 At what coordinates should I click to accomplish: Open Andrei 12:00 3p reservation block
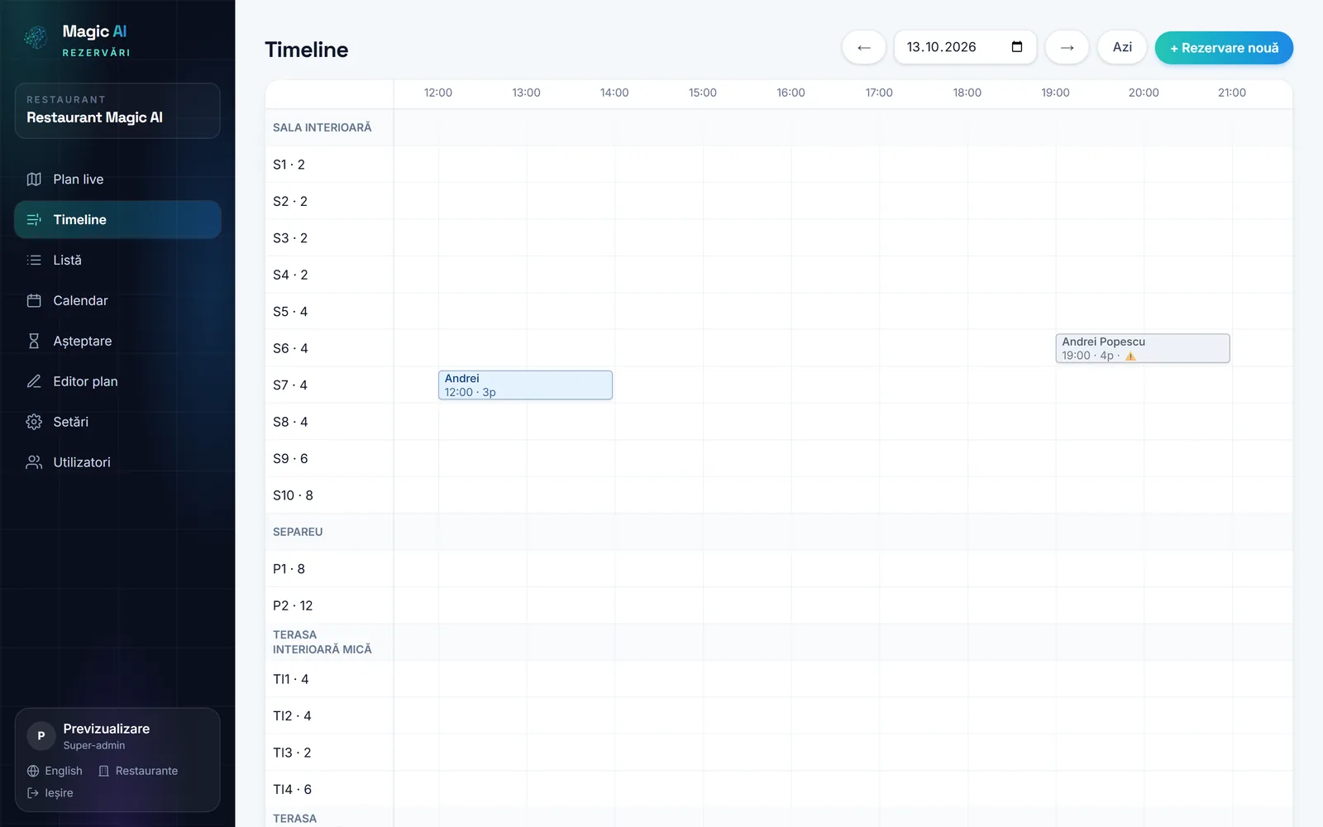click(525, 385)
